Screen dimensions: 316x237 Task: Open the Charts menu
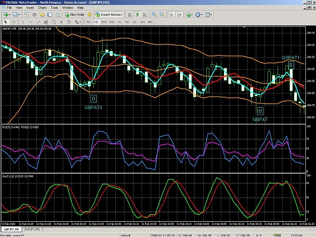42,8
